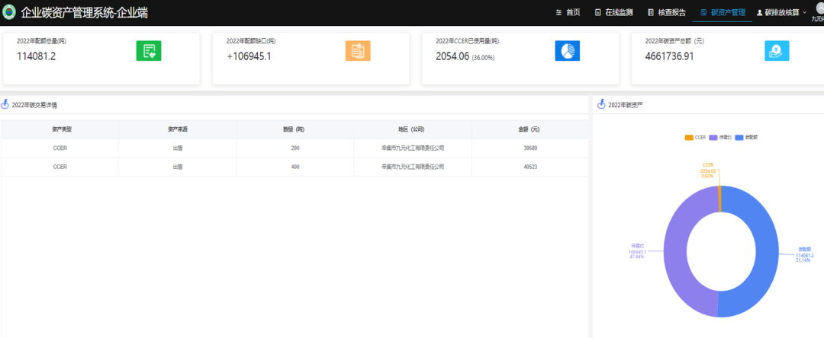Click the 114081.2 quota total value on its card

tap(37, 56)
